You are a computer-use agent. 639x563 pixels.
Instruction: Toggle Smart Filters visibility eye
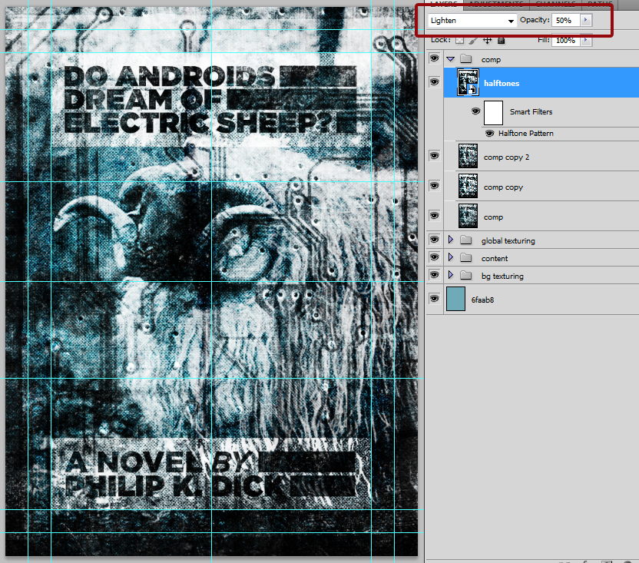point(475,111)
